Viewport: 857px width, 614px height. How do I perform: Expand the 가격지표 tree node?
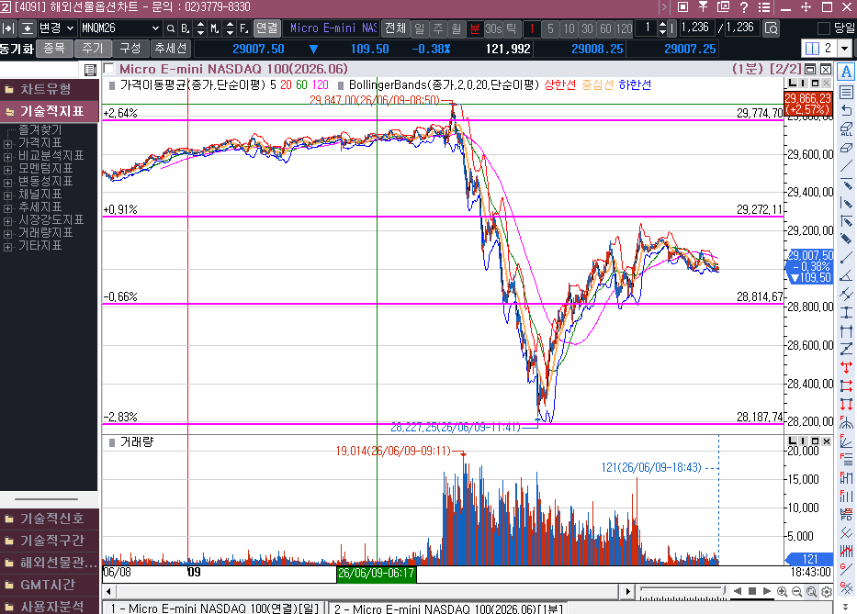(x=7, y=144)
